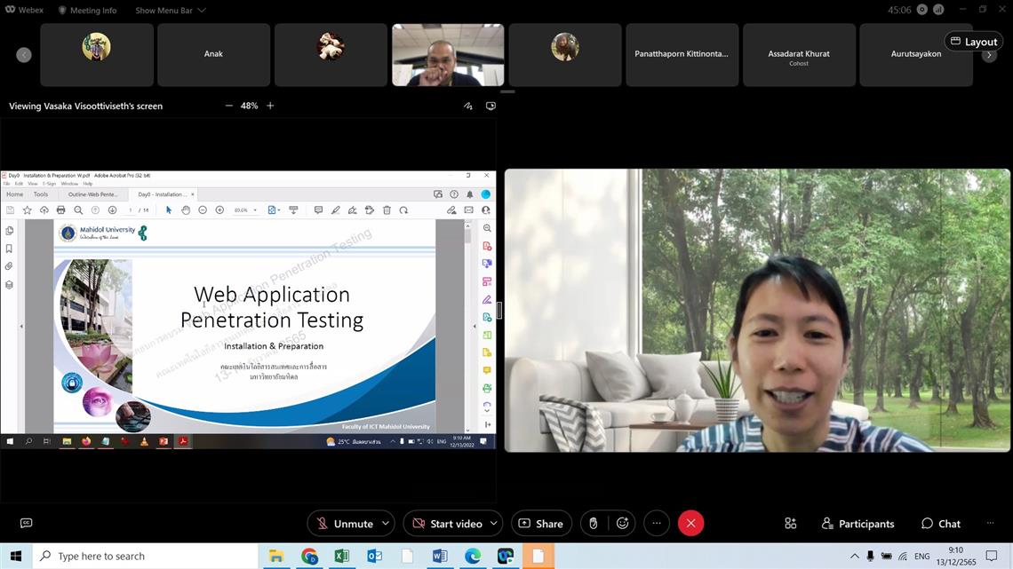The width and height of the screenshot is (1013, 569).
Task: End the meeting with red X
Action: tap(690, 524)
